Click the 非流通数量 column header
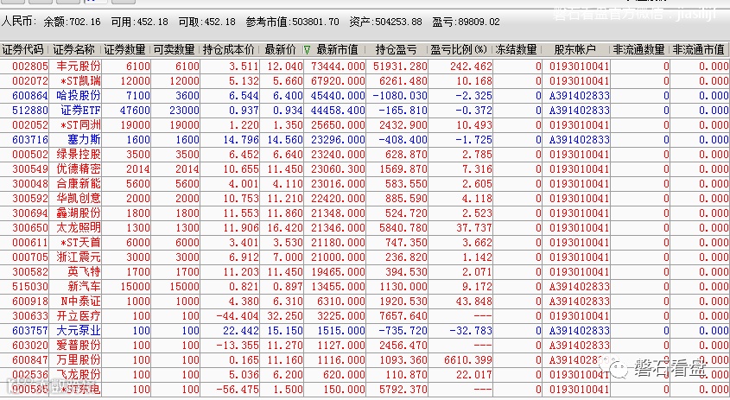Viewport: 730px width, 400px height. click(x=638, y=49)
